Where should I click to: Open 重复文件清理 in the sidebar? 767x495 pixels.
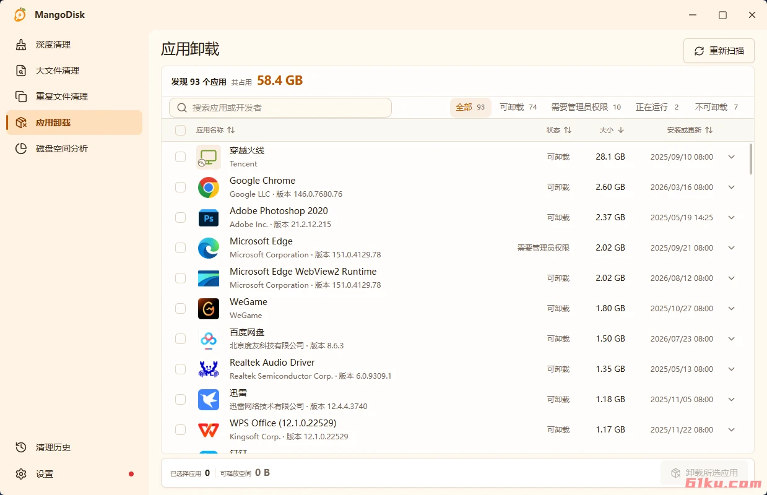click(x=74, y=97)
